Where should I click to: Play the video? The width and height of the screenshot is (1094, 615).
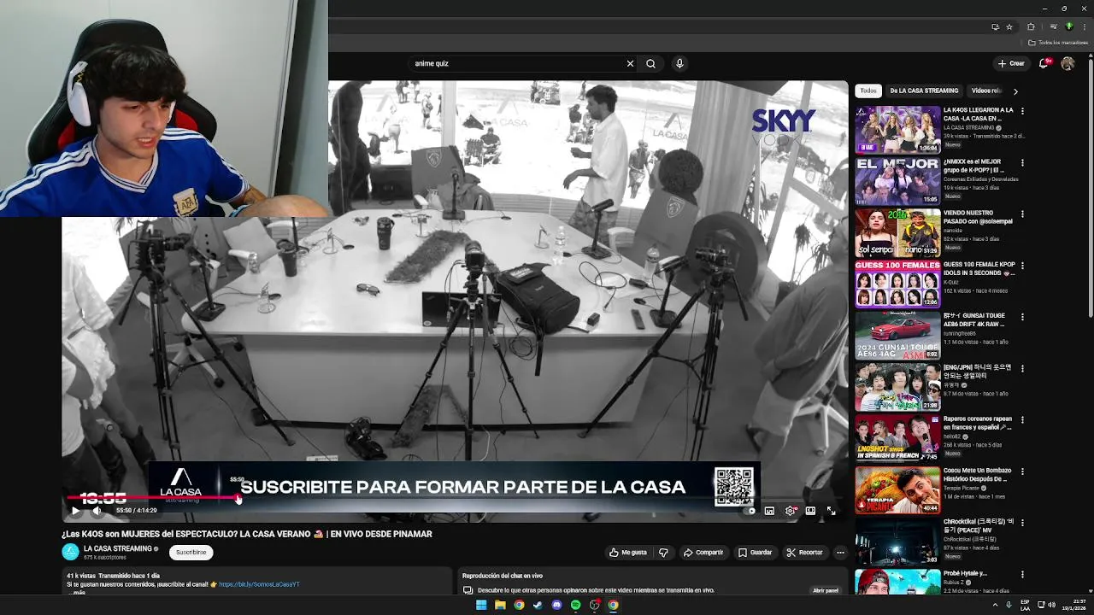[75, 511]
